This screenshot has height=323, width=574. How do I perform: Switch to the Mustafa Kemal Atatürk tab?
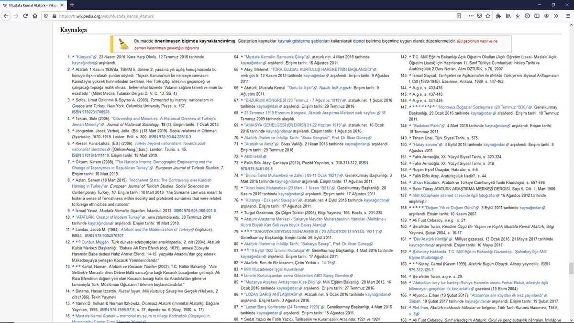[x=31, y=5]
